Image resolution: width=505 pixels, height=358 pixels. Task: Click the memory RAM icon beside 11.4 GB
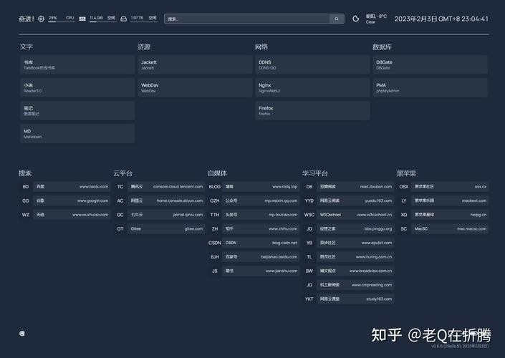[x=82, y=19]
